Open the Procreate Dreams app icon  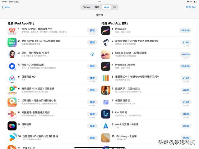[106, 66]
